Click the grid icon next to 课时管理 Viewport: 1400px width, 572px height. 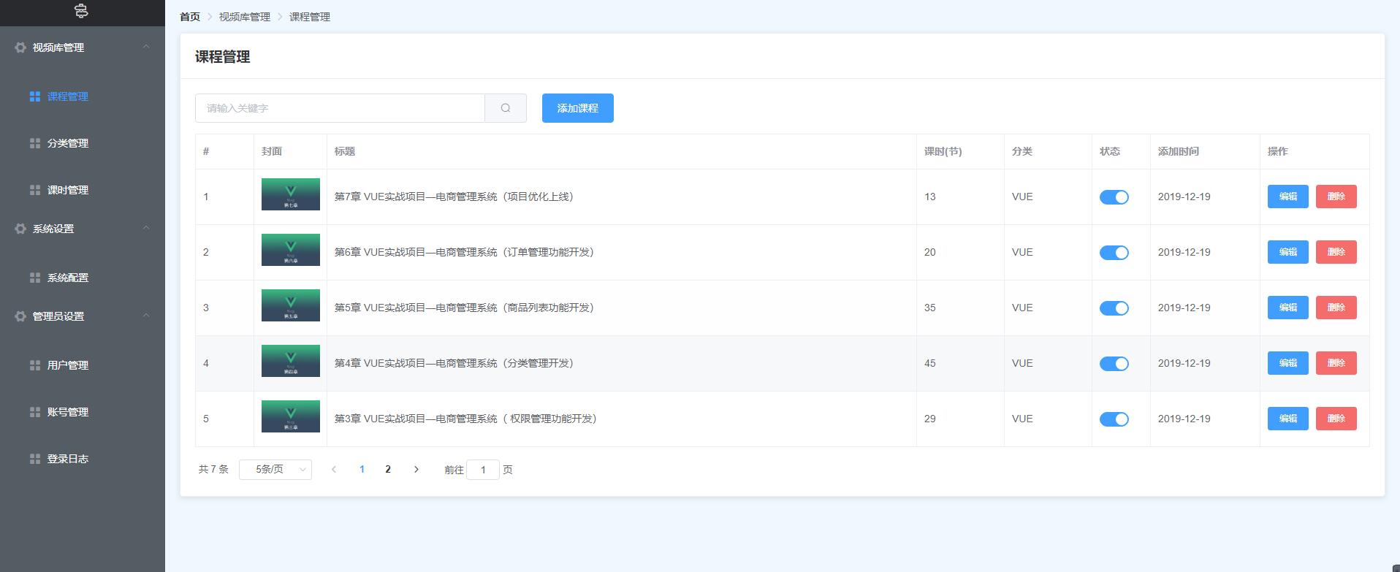pos(35,190)
